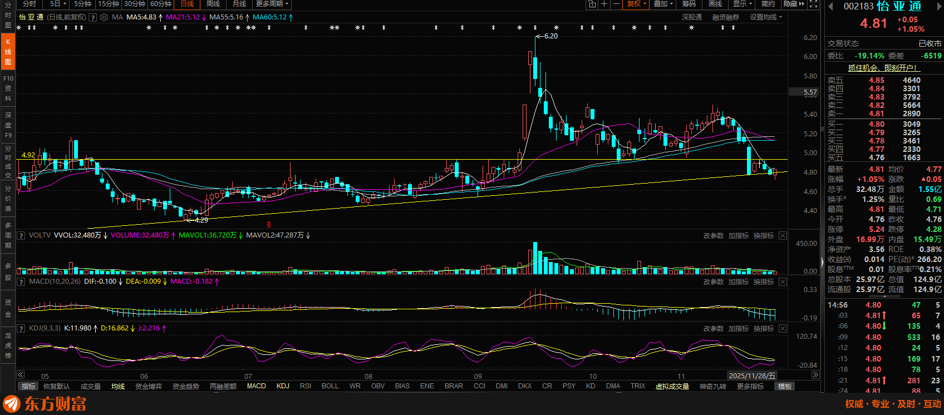Toggle 虚拟成交量 indicator option

672,386
